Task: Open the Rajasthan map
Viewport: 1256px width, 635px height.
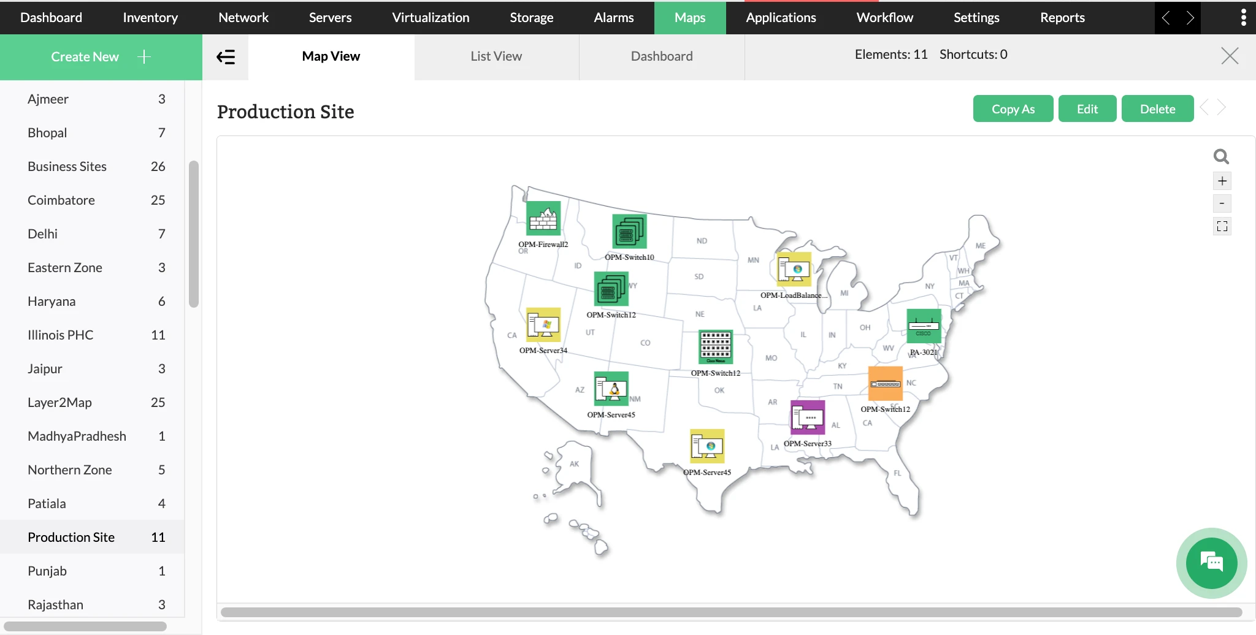Action: pos(92,604)
